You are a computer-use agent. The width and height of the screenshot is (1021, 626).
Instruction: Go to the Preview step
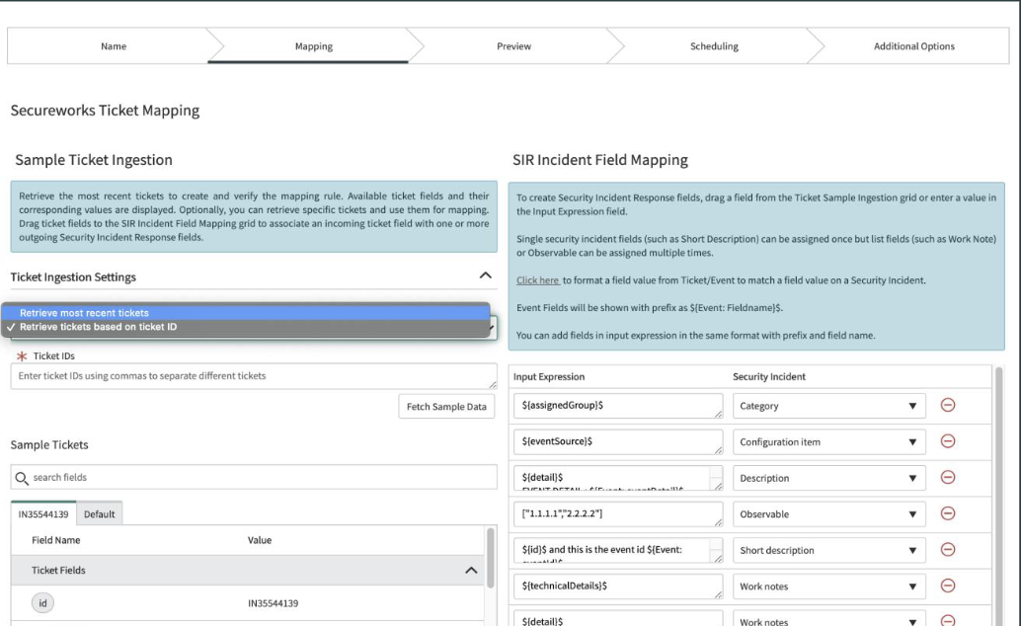click(x=513, y=46)
